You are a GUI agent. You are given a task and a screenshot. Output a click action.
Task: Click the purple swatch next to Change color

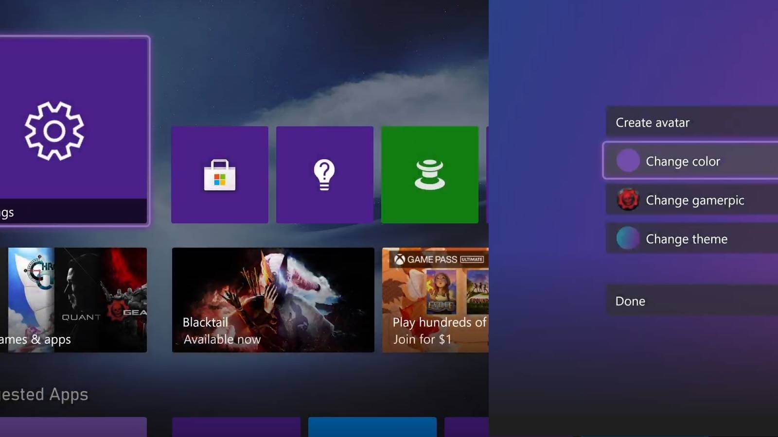(x=628, y=160)
